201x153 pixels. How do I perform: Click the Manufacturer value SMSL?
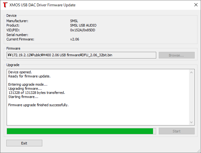[x=74, y=21]
